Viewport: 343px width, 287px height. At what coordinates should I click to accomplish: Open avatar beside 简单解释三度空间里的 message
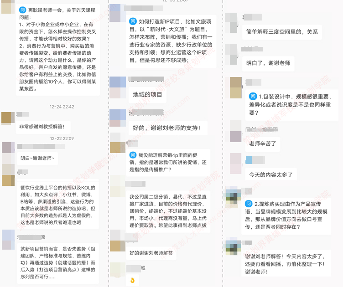click(231, 23)
